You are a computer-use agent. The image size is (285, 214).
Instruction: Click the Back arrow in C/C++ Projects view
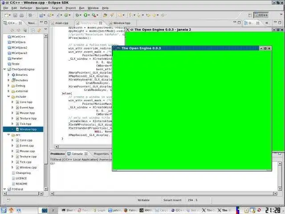(x=12, y=30)
